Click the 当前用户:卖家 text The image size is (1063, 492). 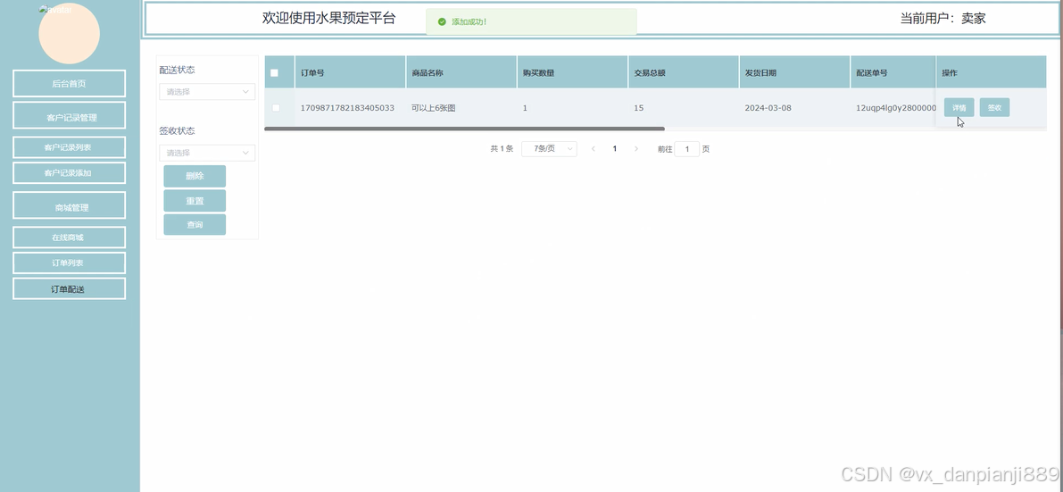tap(943, 19)
